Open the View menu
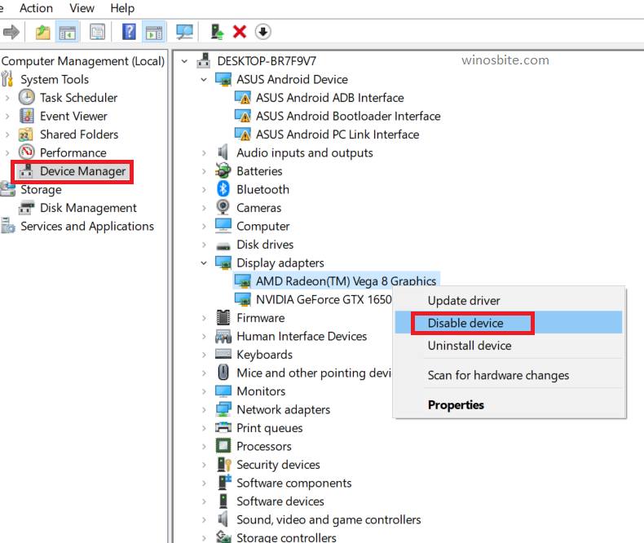 coord(82,8)
